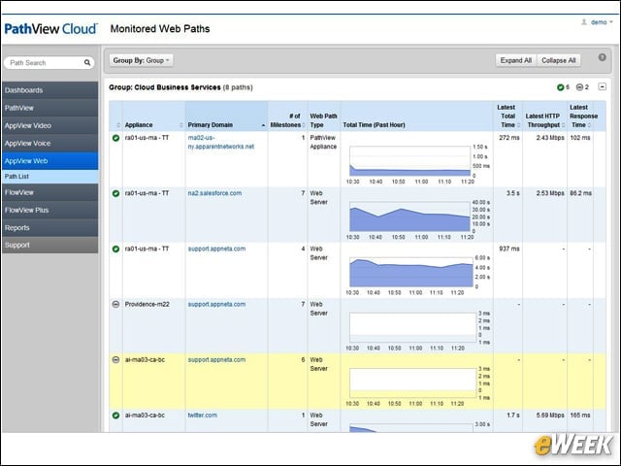Sort by Primary Domain column

tap(226, 116)
